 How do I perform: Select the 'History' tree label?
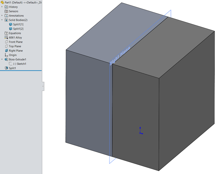pos(13,7)
